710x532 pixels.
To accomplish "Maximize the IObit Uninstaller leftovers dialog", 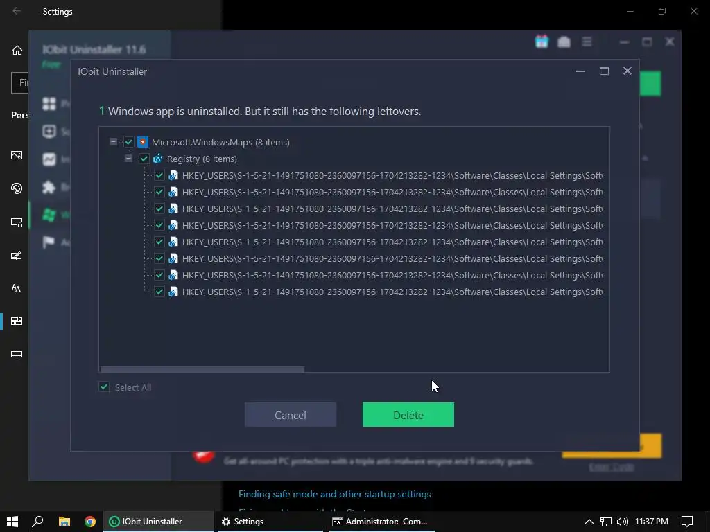I will [604, 71].
